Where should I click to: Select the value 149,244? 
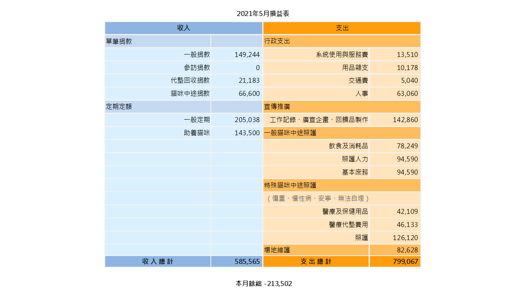(247, 54)
